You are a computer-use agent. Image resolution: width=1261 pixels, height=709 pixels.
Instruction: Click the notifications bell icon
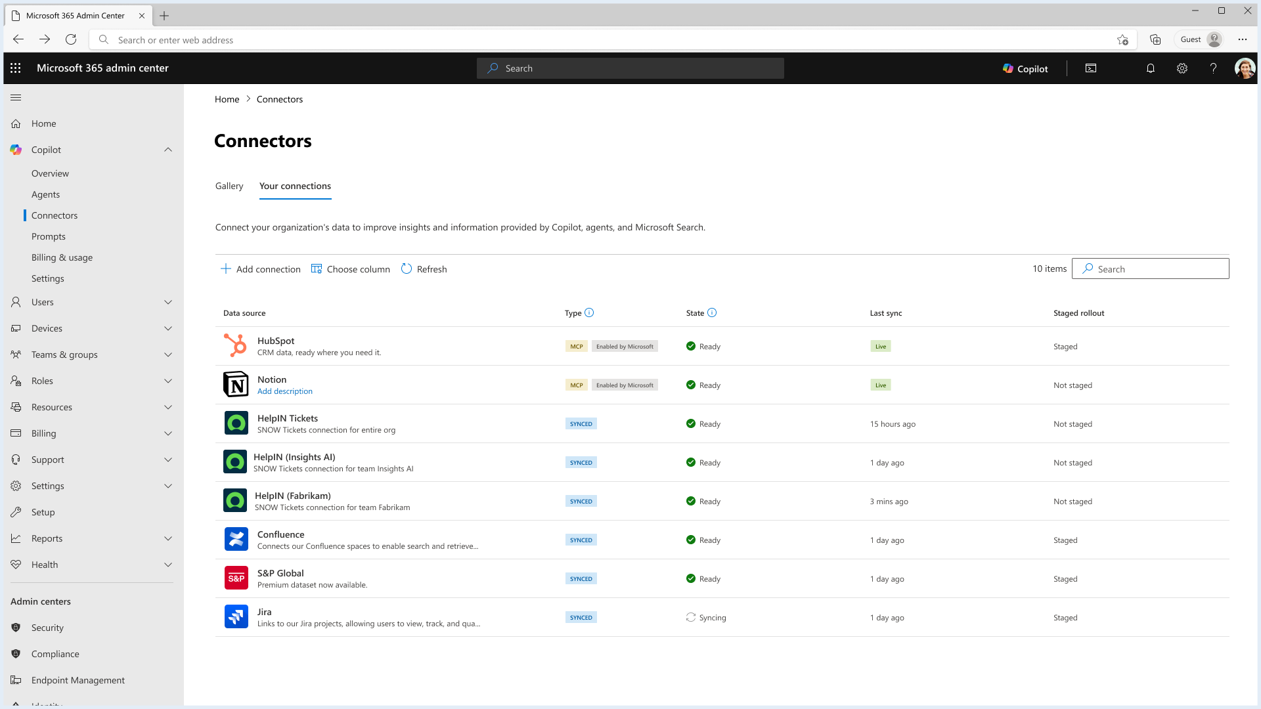[1150, 68]
